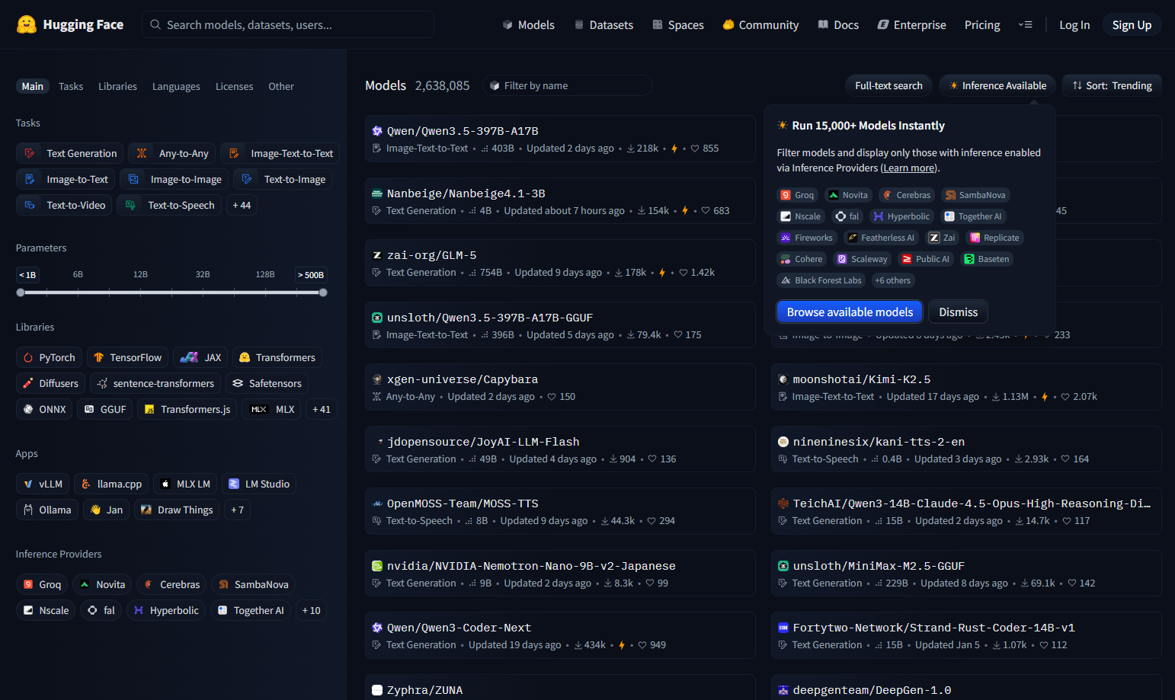The height and width of the screenshot is (700, 1175).
Task: Expand the +44 more tasks list
Action: [x=242, y=205]
